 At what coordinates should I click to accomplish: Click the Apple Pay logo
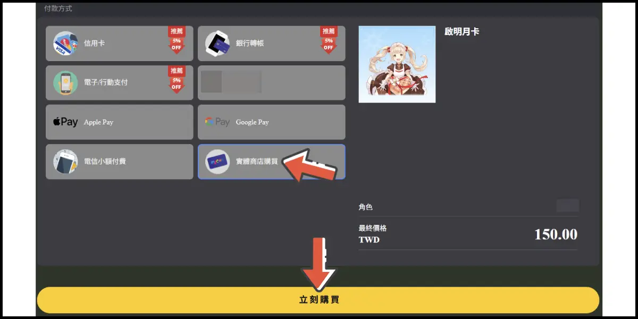click(65, 122)
